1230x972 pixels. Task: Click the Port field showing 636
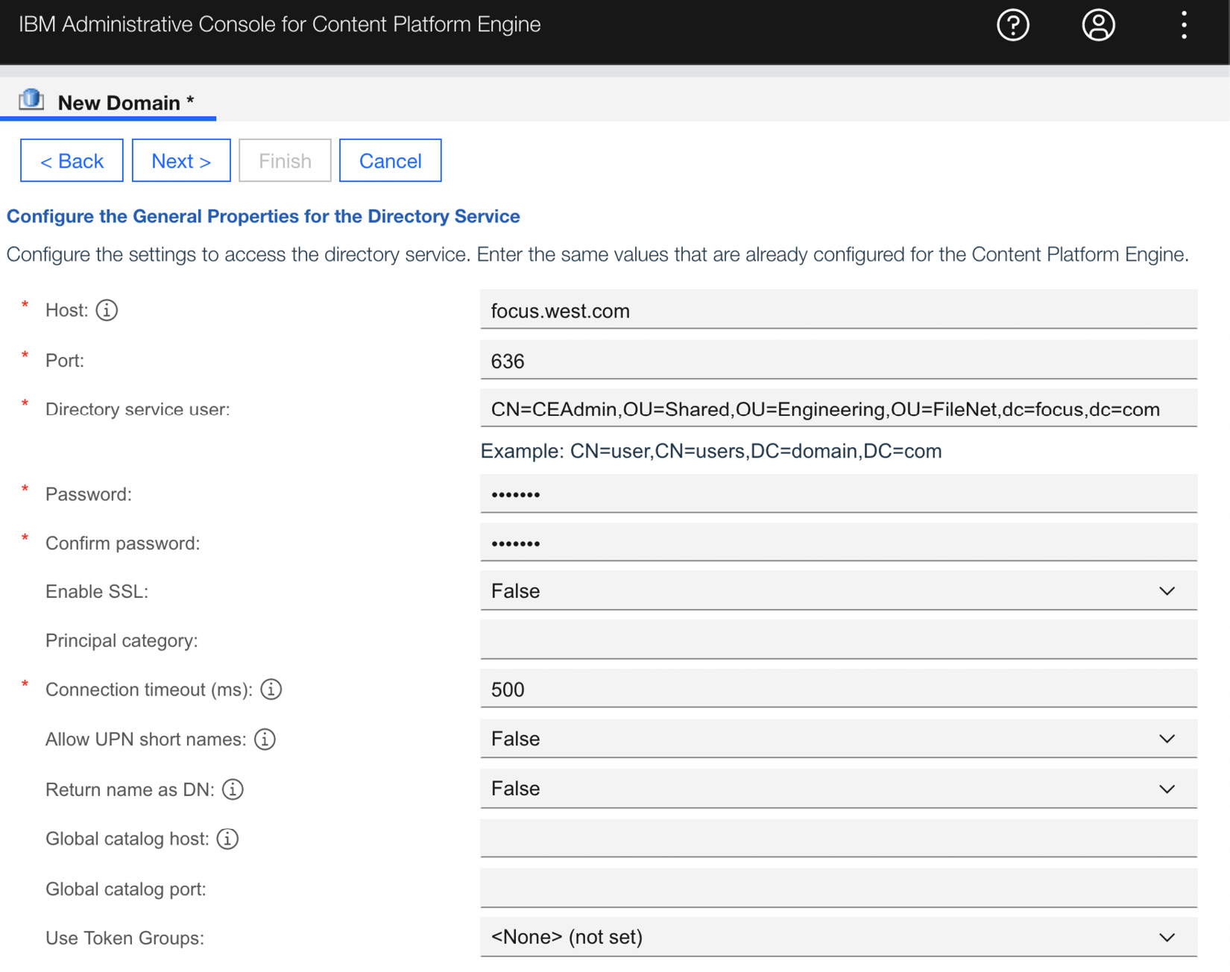839,360
